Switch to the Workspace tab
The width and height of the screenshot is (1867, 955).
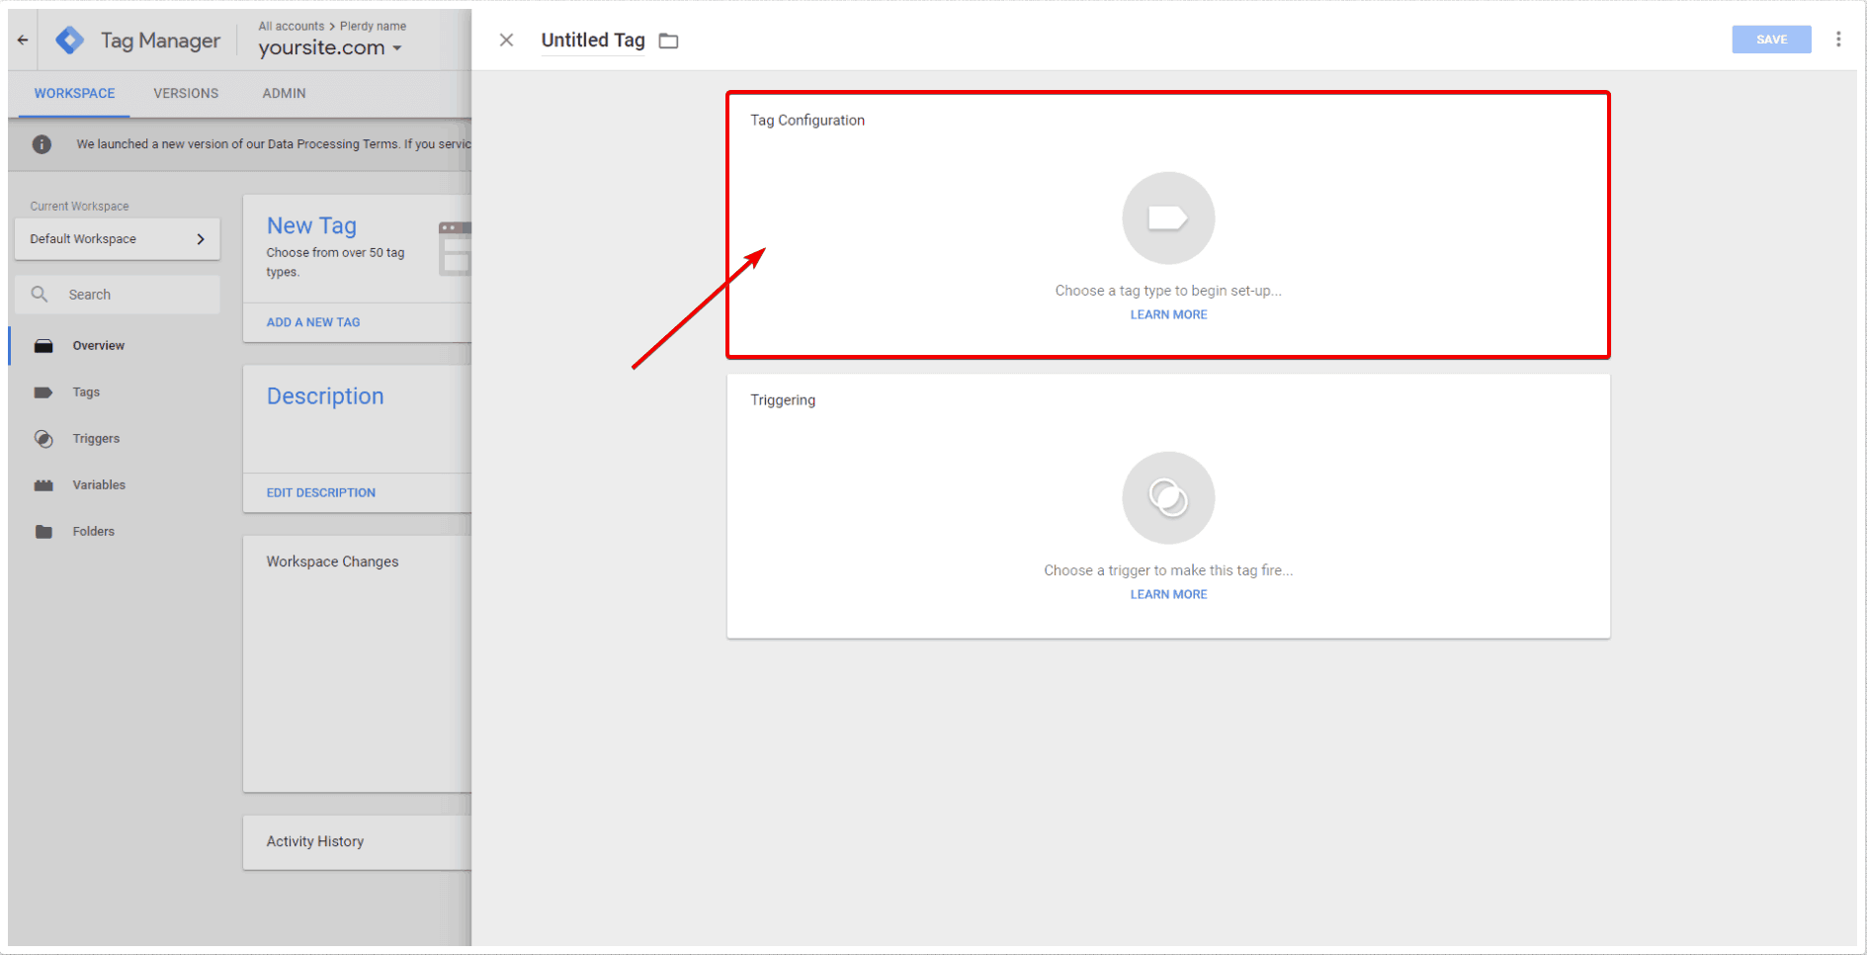point(74,93)
